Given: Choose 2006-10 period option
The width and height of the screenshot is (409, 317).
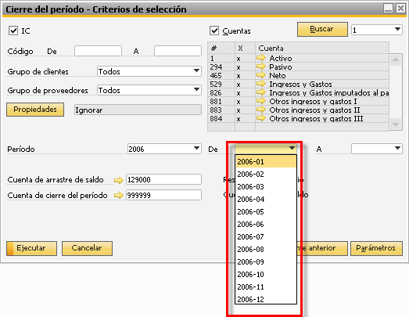Looking at the screenshot, I should (x=266, y=275).
